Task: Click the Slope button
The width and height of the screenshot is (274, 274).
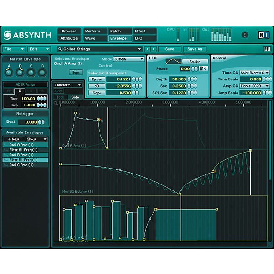Action: pos(97,93)
